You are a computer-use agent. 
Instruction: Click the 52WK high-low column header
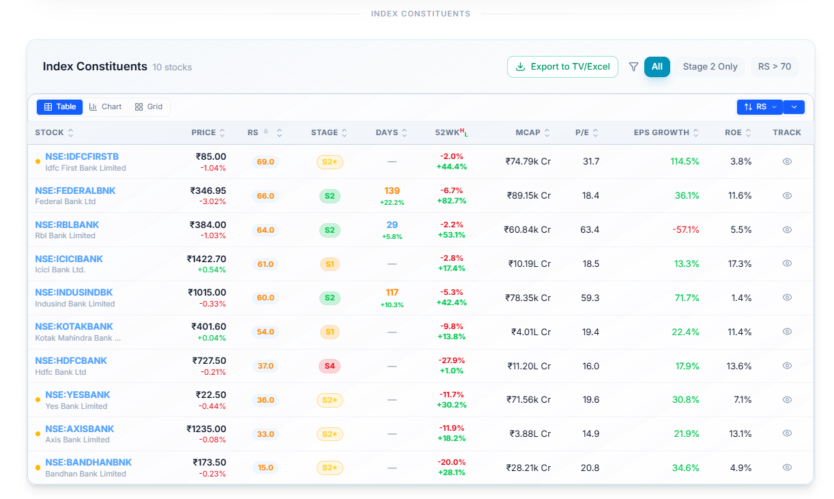pos(452,132)
